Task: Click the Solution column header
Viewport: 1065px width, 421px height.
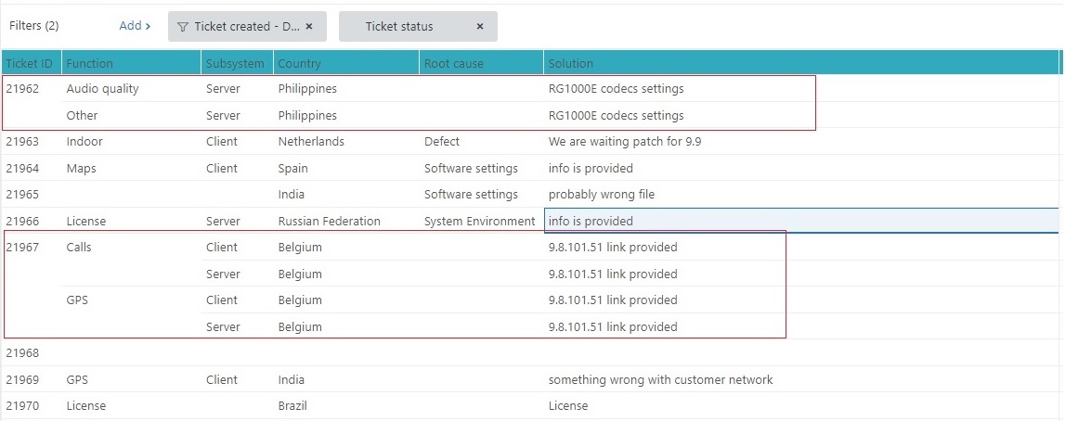Action: click(570, 63)
